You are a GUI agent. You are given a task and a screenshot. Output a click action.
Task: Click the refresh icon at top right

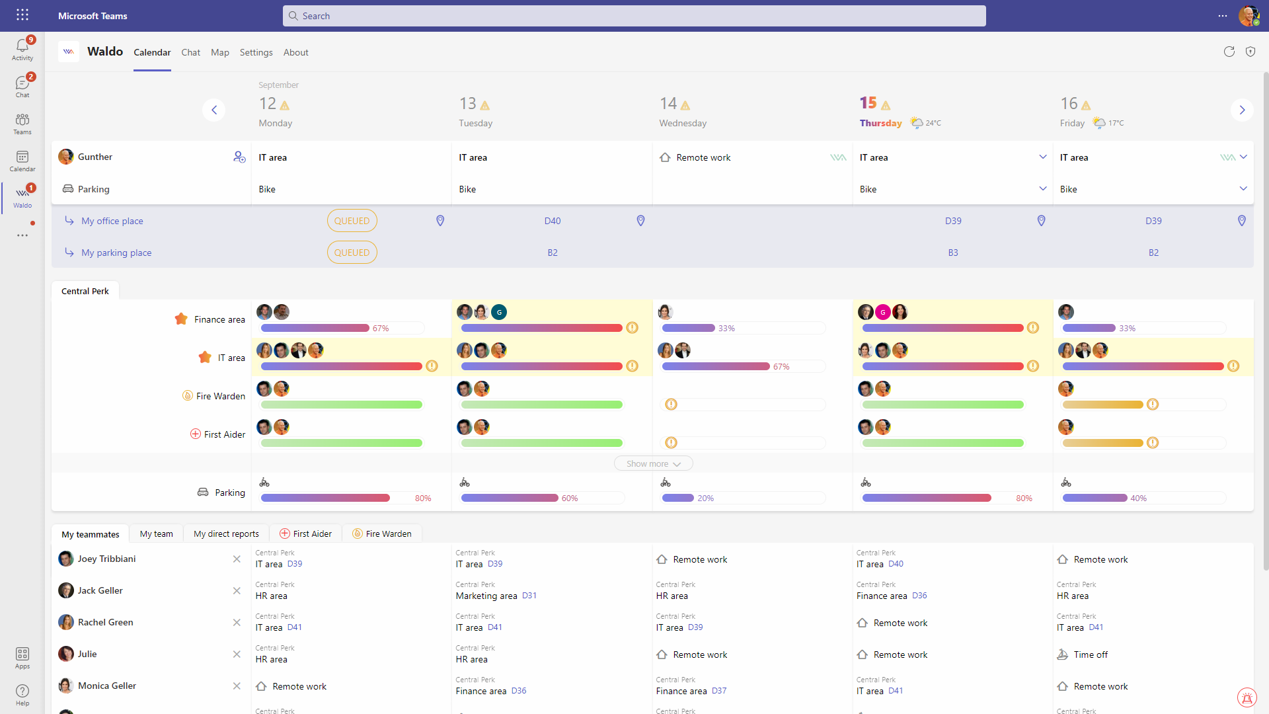[1229, 52]
